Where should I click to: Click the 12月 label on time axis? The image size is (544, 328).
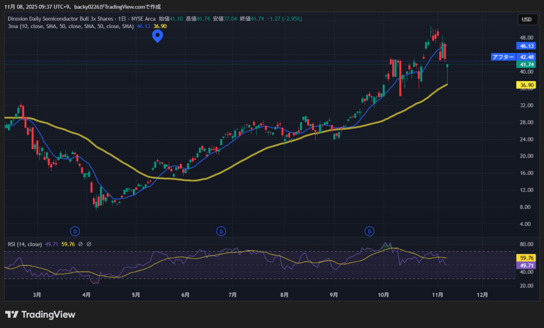(482, 295)
